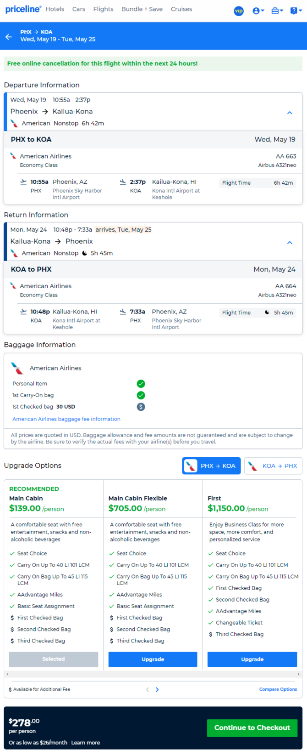Collapse the departure flight details chevron
The image size is (307, 756).
(290, 113)
